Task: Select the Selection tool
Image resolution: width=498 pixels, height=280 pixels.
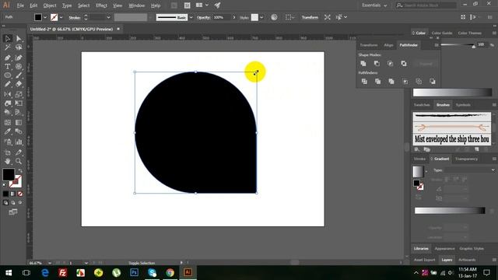Action: click(x=8, y=39)
